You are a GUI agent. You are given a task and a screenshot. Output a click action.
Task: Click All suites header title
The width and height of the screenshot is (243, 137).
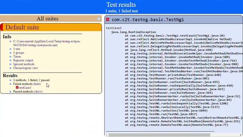point(47,19)
